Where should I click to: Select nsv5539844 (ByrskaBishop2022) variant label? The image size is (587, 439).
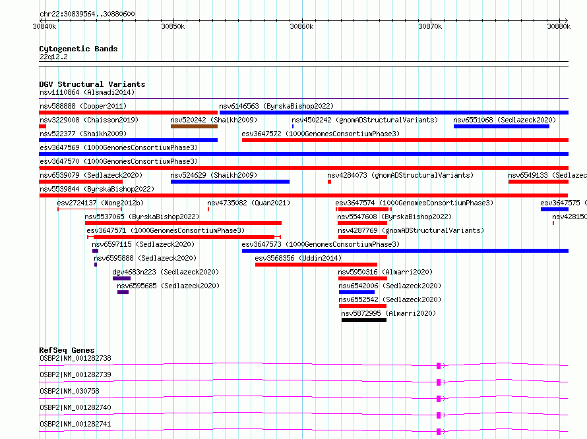click(97, 189)
